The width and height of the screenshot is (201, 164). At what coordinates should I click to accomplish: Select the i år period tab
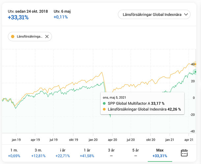click(63, 153)
